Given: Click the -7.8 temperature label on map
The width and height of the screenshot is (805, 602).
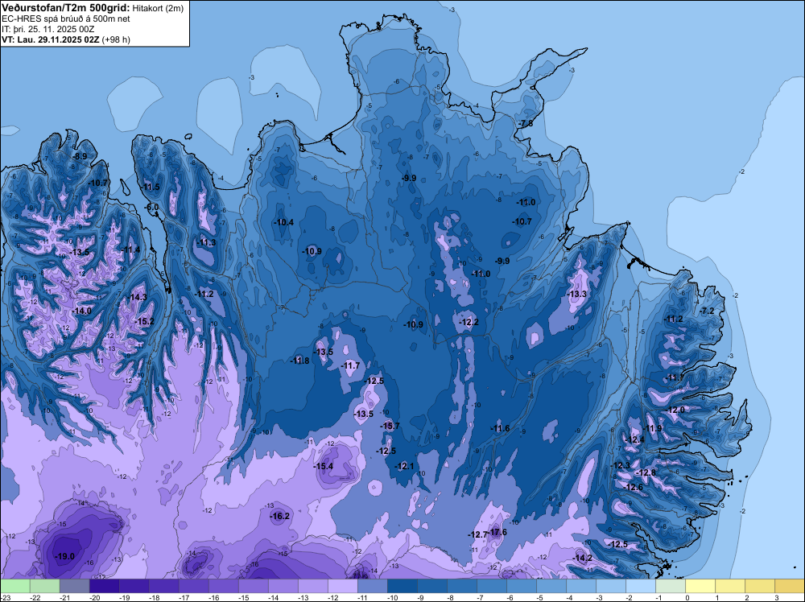Looking at the screenshot, I should [x=525, y=124].
